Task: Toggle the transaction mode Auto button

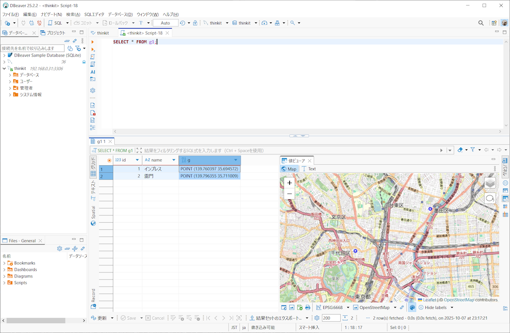Action: click(x=165, y=23)
